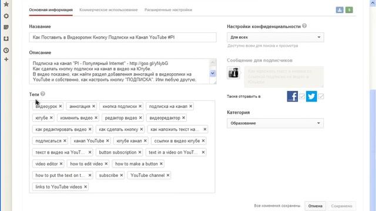Click the blue download icon top right
Image resolution: width=376 pixels, height=211 pixels.
click(x=340, y=10)
